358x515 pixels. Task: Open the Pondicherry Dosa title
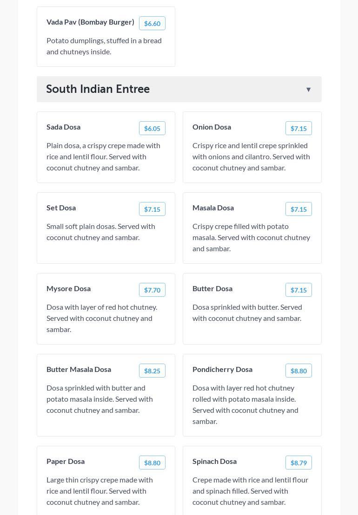point(223,370)
